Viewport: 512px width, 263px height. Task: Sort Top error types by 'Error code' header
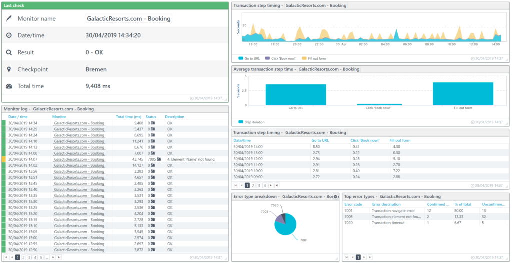[x=353, y=204]
